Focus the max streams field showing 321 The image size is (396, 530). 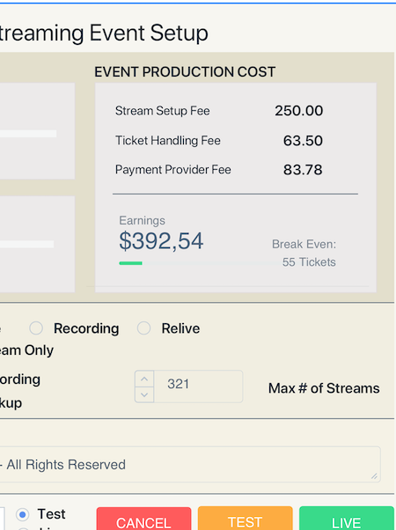click(x=198, y=386)
